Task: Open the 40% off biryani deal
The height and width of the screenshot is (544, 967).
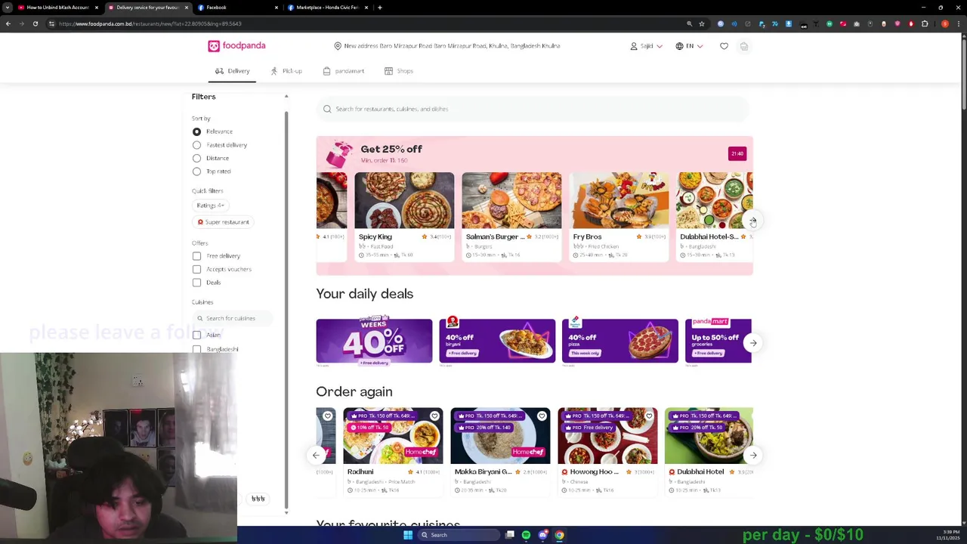Action: pyautogui.click(x=497, y=341)
